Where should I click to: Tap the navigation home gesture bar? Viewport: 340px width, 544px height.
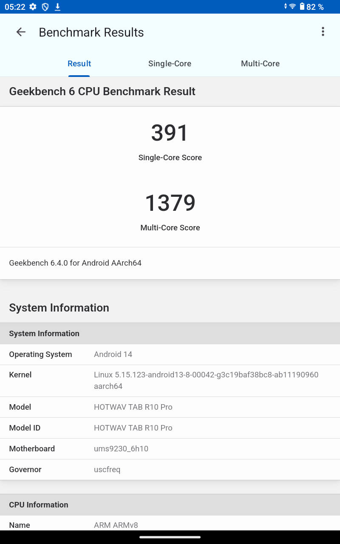170,537
